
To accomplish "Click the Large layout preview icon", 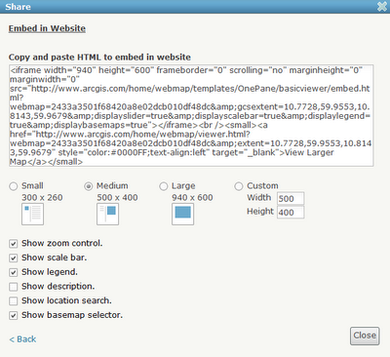I will coord(182,214).
